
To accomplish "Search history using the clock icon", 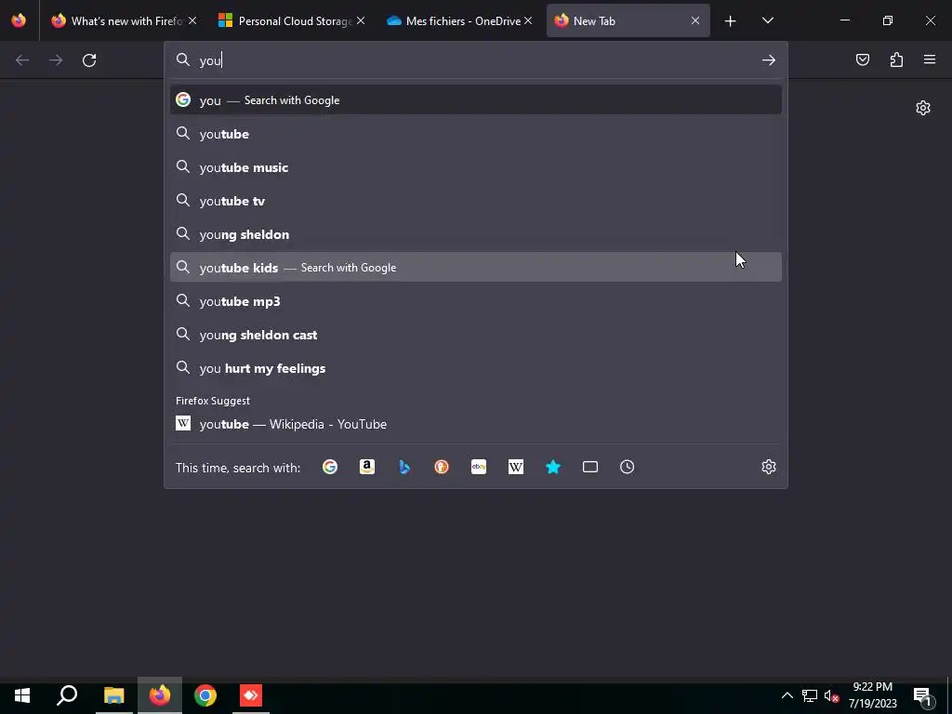I will pyautogui.click(x=628, y=467).
